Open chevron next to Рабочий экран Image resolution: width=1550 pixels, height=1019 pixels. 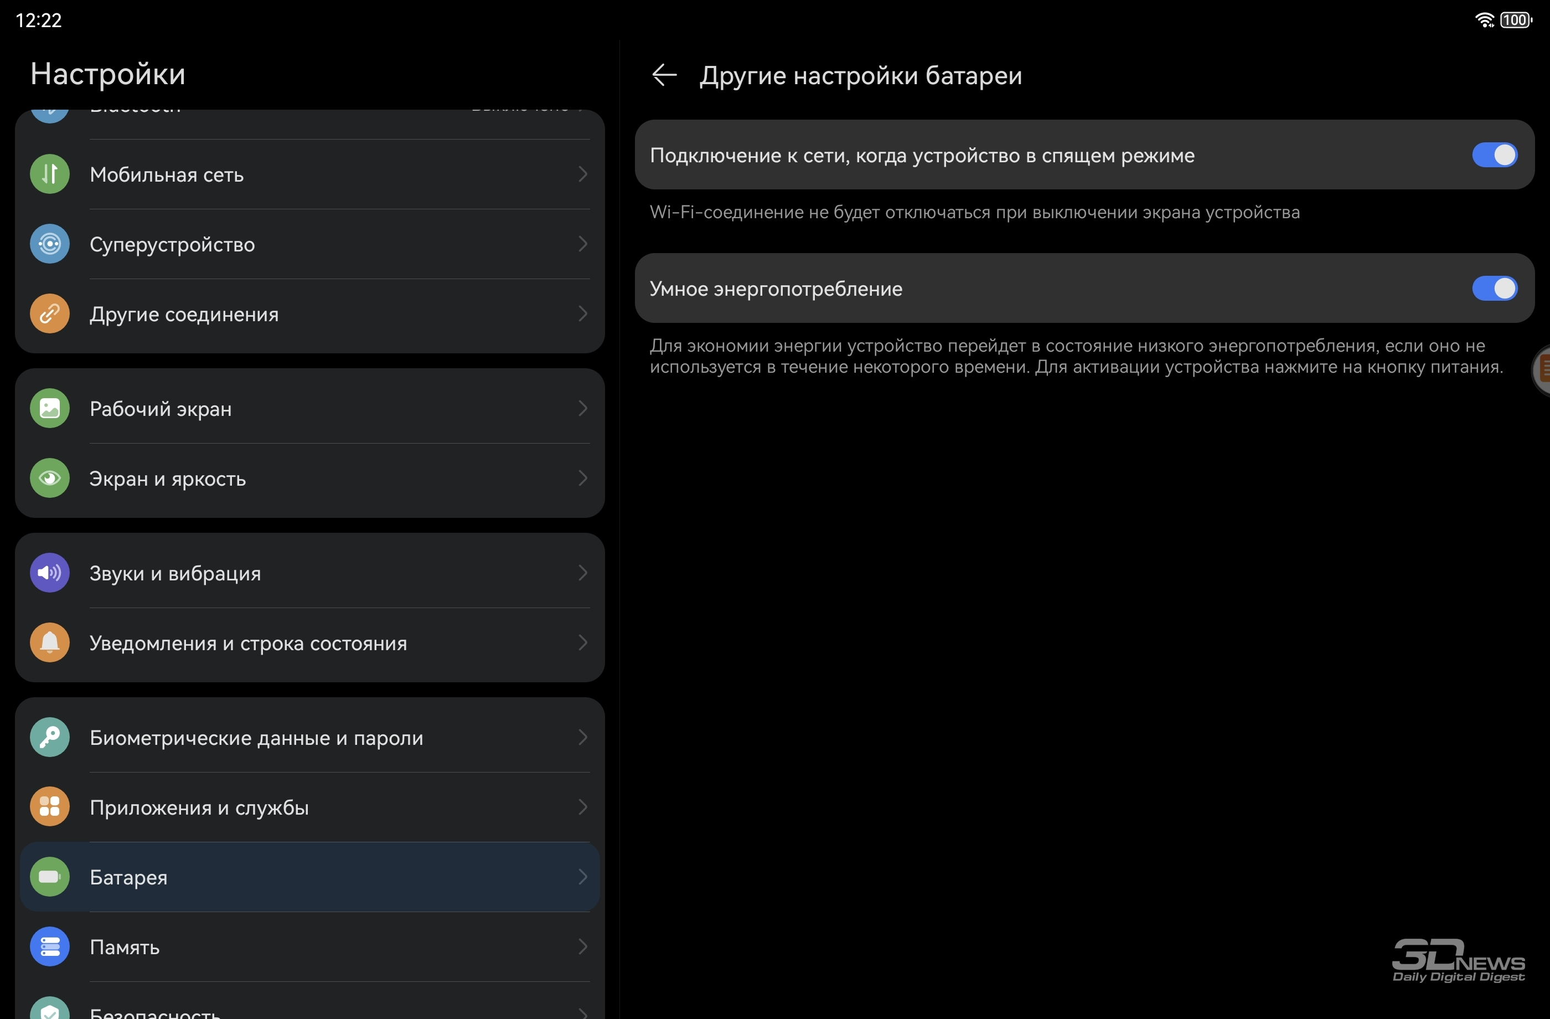583,409
